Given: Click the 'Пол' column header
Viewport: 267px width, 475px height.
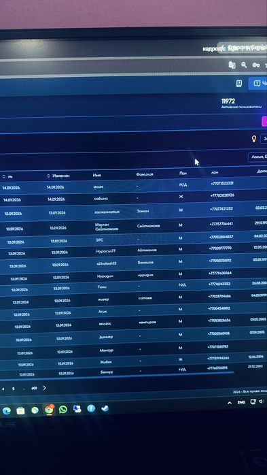Looking at the screenshot, I should point(183,174).
